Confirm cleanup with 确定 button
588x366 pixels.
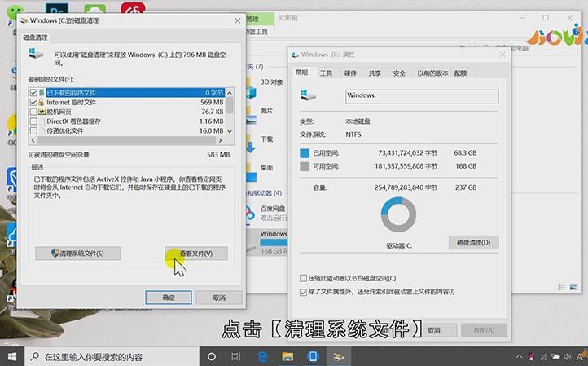[169, 298]
